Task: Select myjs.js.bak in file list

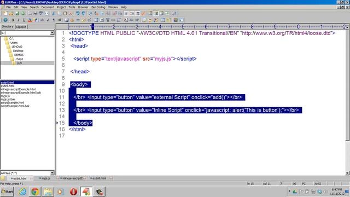Action: pos(8,99)
